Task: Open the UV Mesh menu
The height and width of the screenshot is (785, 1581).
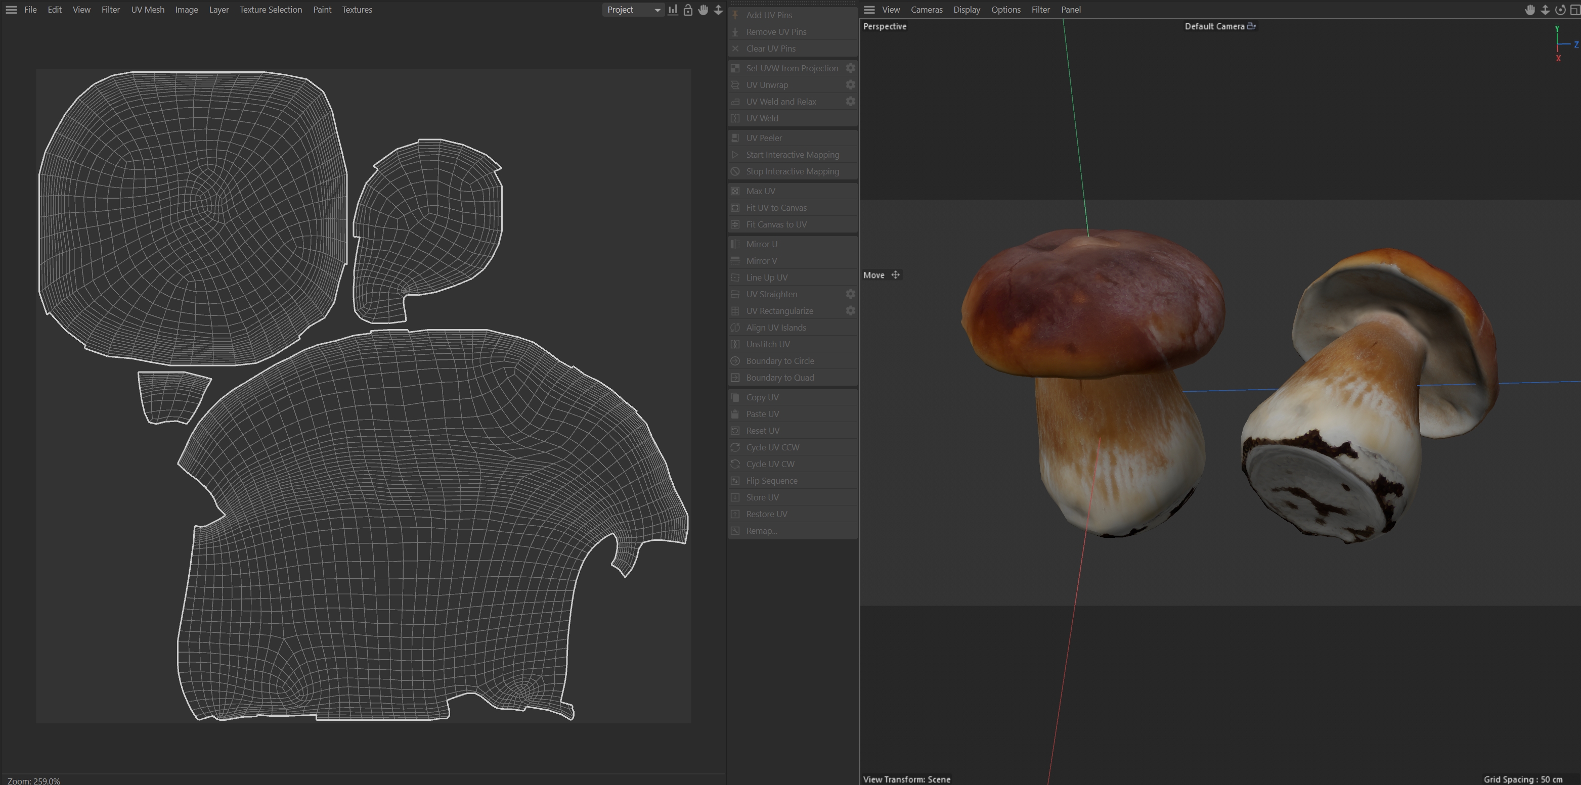Action: [147, 10]
